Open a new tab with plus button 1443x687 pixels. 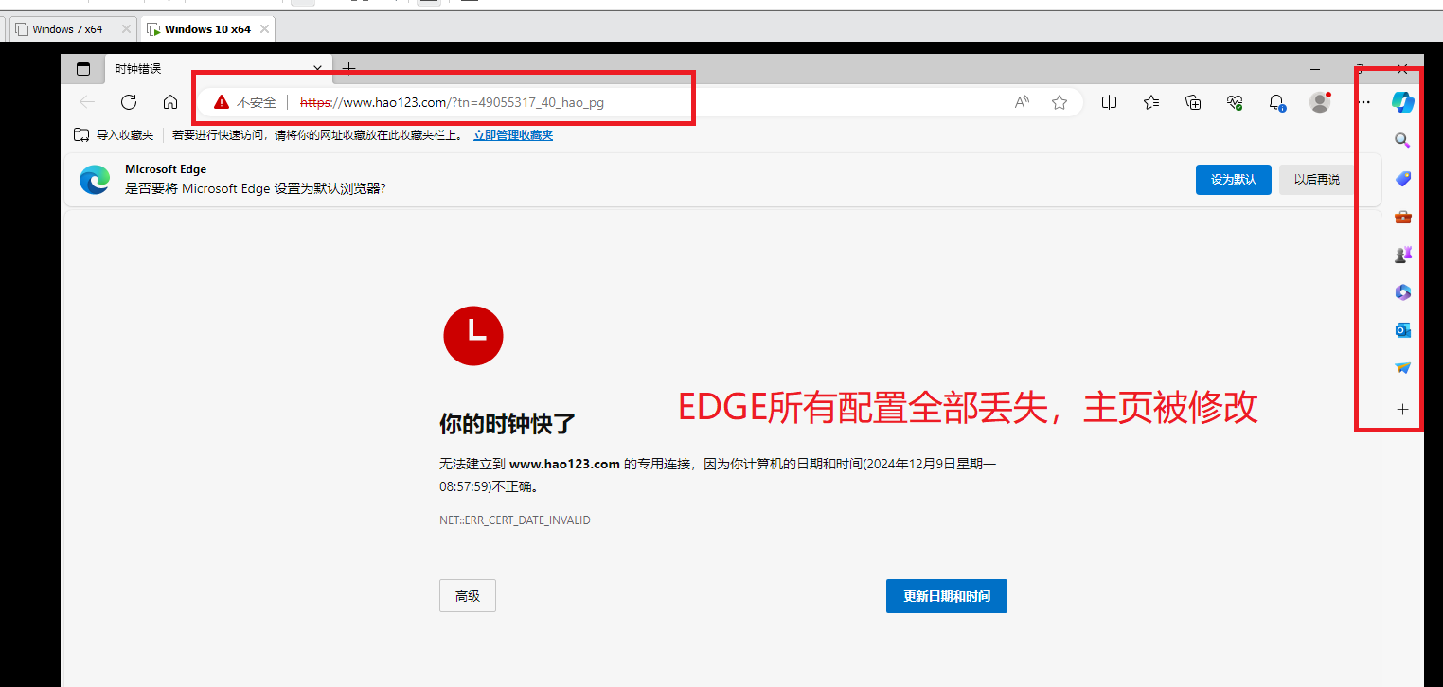click(x=348, y=68)
